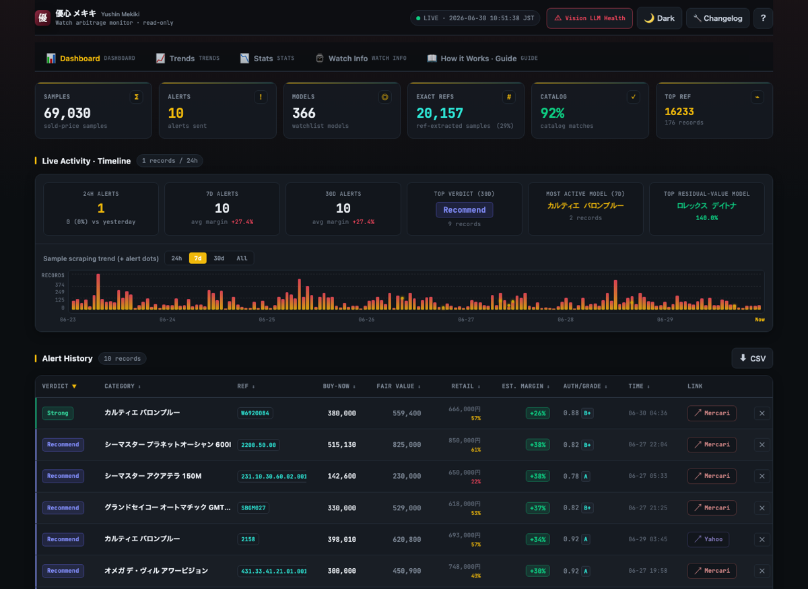Toggle the Dark theme button
The image size is (808, 589).
(659, 18)
